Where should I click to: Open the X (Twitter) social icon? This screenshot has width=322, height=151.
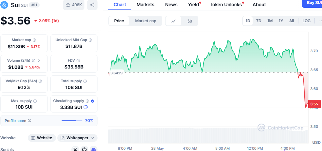coord(75,149)
